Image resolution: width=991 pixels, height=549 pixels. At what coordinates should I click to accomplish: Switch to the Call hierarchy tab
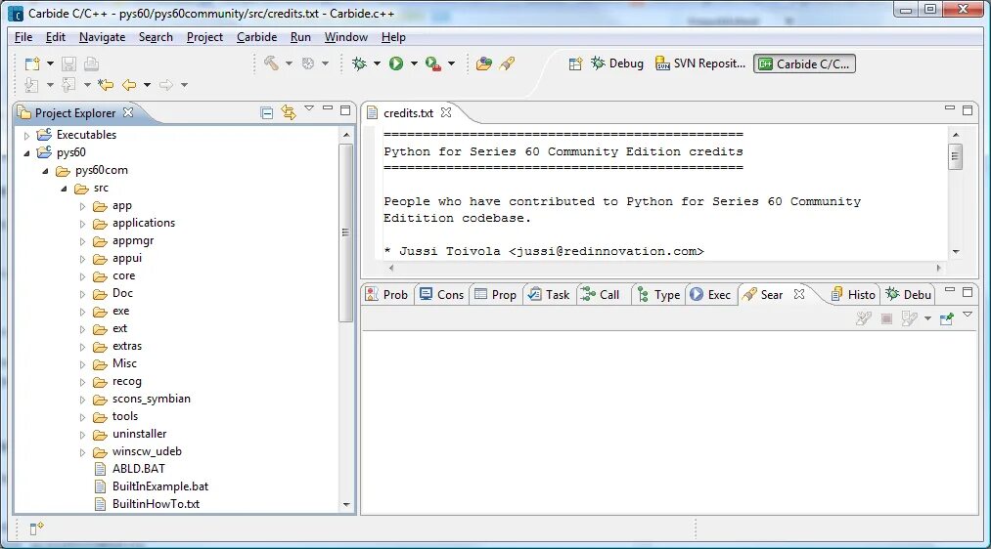[601, 295]
